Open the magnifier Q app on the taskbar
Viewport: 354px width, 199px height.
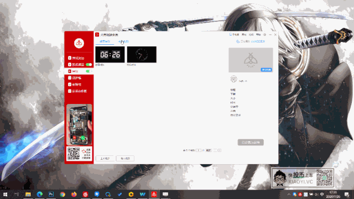click(x=108, y=194)
